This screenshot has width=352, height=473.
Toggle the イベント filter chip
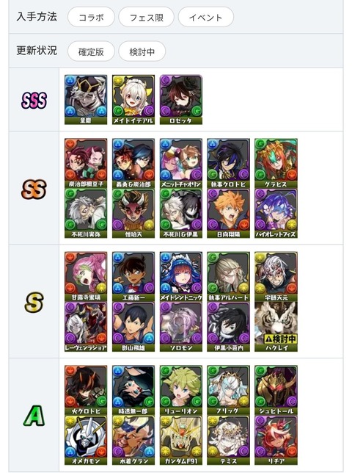click(205, 17)
